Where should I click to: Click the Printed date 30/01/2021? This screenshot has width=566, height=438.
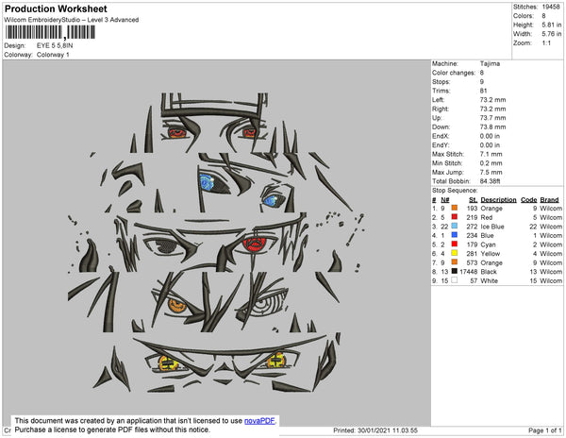375,430
